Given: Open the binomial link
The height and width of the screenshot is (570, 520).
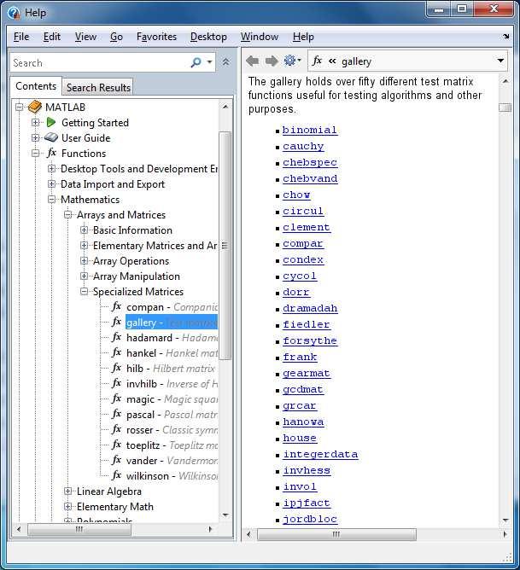Looking at the screenshot, I should (310, 130).
